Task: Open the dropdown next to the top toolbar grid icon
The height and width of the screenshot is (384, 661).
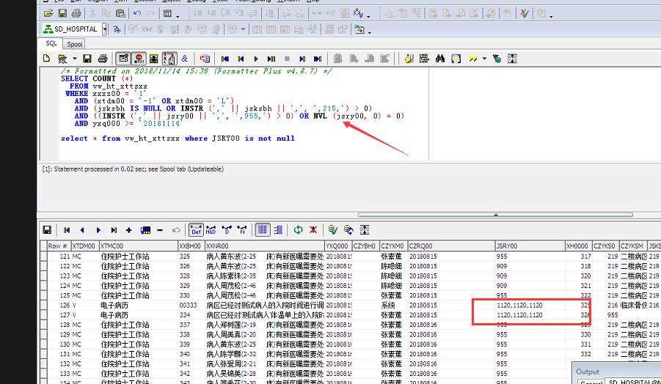Action: (177, 15)
